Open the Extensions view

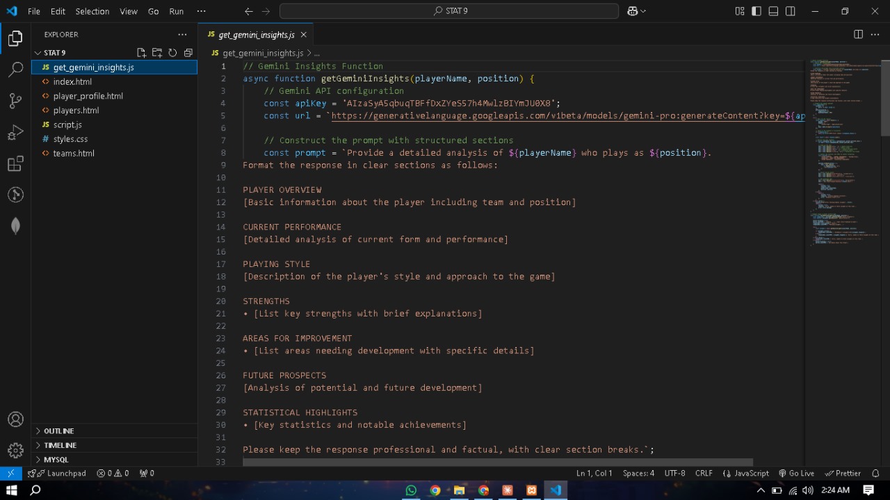pyautogui.click(x=15, y=163)
